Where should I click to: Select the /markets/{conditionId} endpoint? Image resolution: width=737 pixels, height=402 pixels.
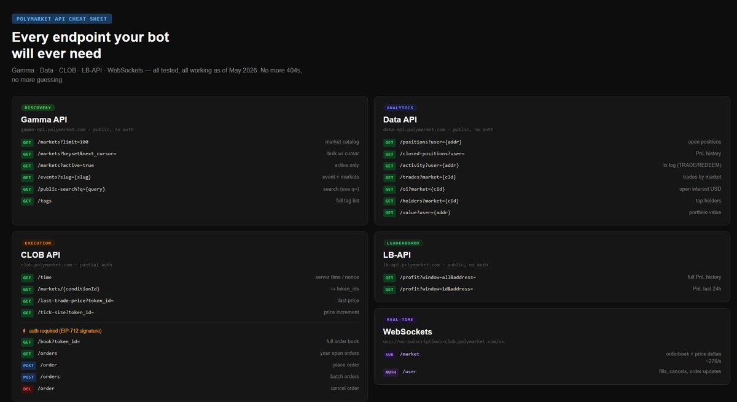tap(68, 289)
